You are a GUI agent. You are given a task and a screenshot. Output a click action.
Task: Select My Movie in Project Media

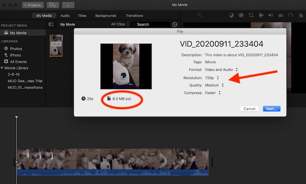click(x=23, y=33)
